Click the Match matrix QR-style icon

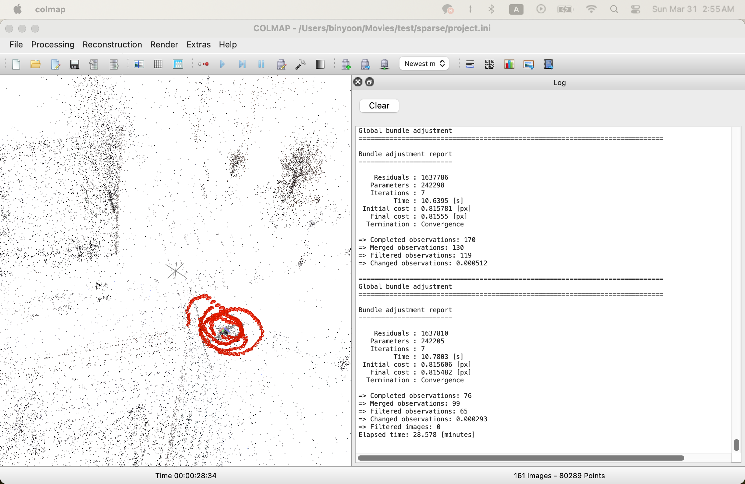489,64
